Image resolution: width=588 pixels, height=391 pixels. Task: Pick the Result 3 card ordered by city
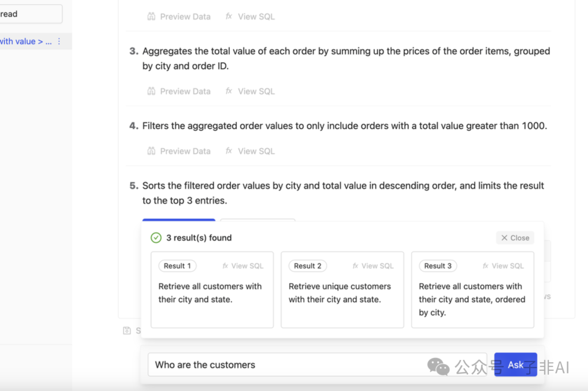pyautogui.click(x=472, y=300)
